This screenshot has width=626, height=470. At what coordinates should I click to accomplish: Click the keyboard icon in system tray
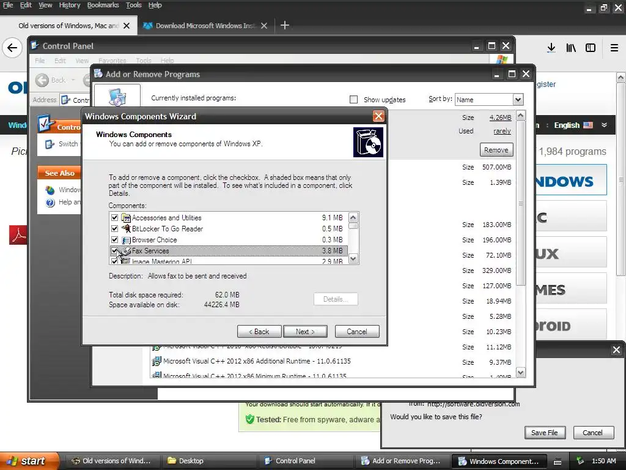[558, 461]
